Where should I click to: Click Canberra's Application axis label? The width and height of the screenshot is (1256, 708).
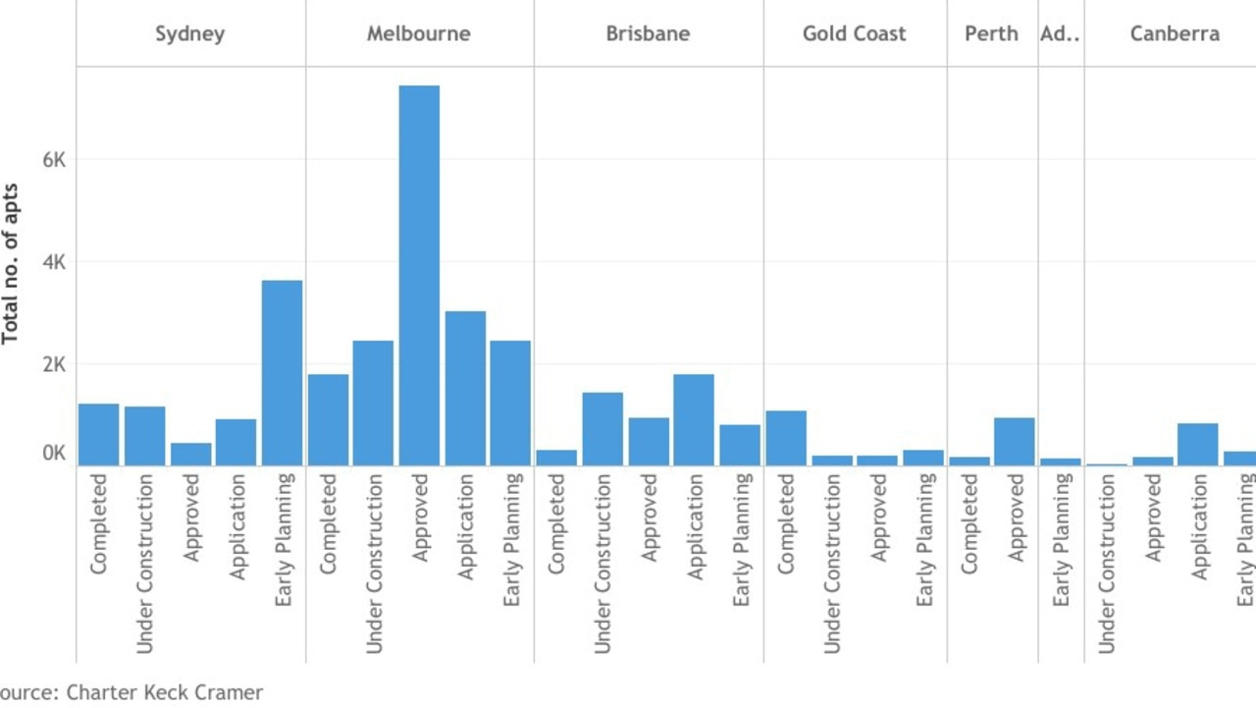[x=1199, y=526]
